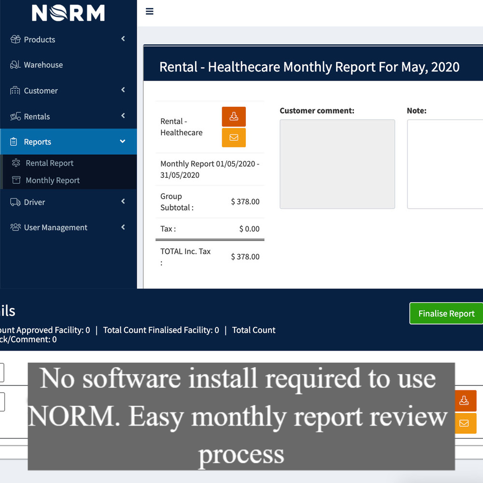Open Monthly Report from the sidebar
Image resolution: width=483 pixels, height=483 pixels.
point(53,180)
